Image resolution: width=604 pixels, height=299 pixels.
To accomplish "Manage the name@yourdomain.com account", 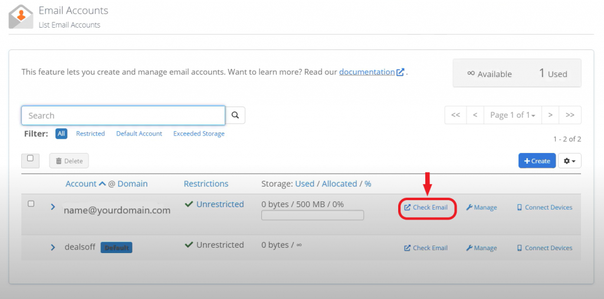I will (481, 208).
